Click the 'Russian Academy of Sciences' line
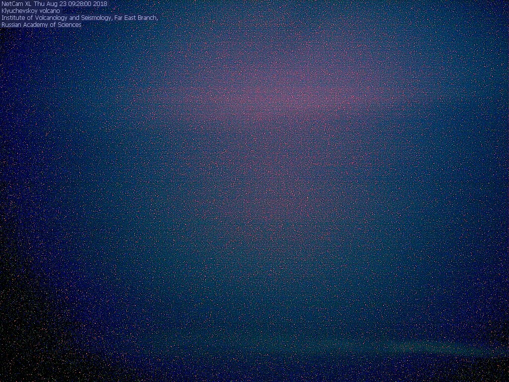 (x=42, y=25)
